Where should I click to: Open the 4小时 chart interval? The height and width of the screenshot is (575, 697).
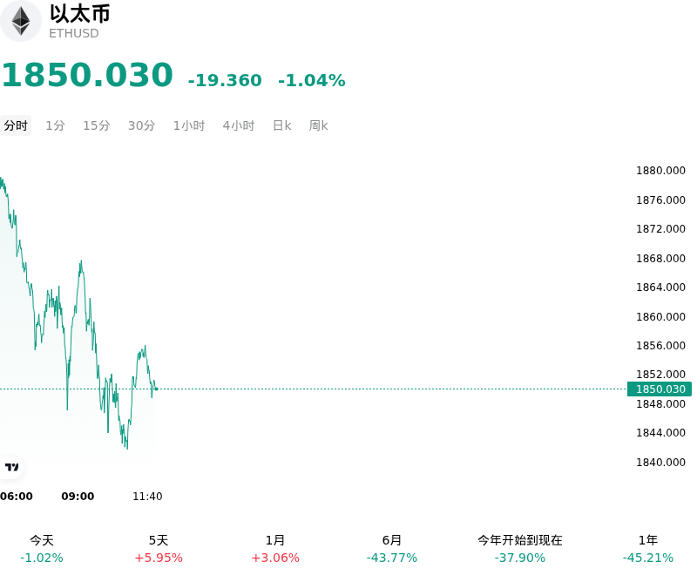pyautogui.click(x=238, y=125)
